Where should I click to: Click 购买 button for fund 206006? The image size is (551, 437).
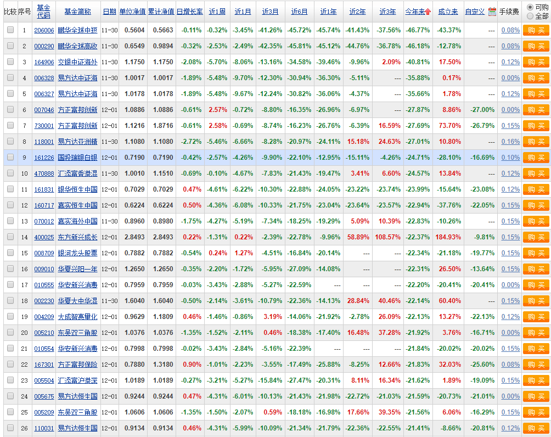(x=536, y=30)
